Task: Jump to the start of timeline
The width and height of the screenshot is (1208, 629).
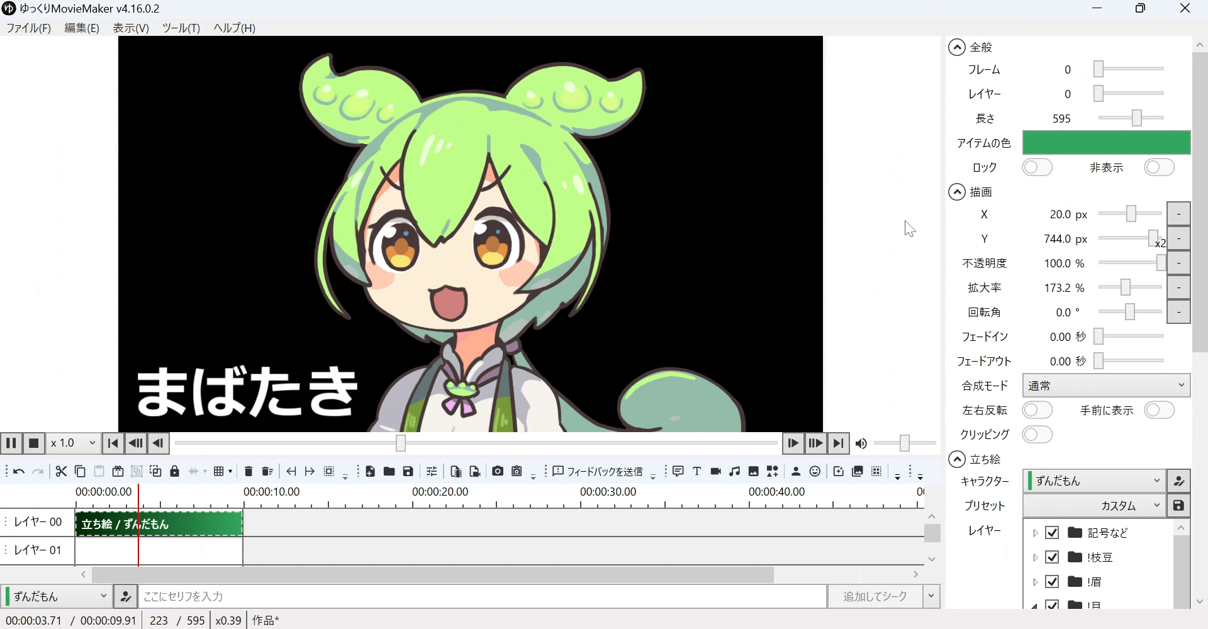Action: pos(113,443)
